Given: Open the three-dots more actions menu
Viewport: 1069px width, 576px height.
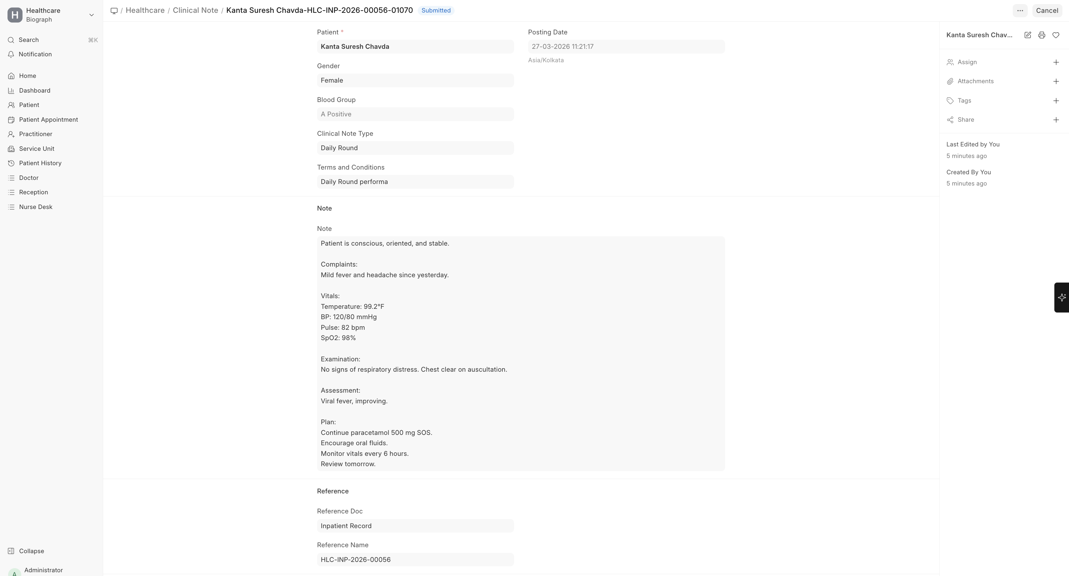Looking at the screenshot, I should point(1020,11).
